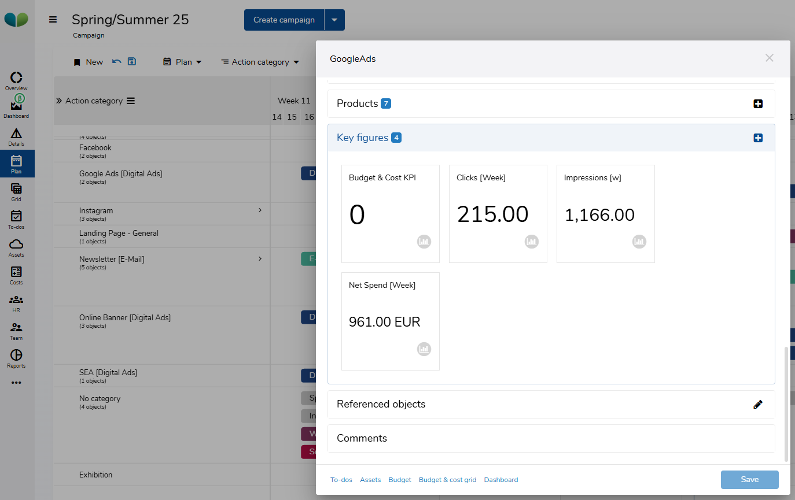Open the Team sidebar icon
The height and width of the screenshot is (500, 795).
16,331
